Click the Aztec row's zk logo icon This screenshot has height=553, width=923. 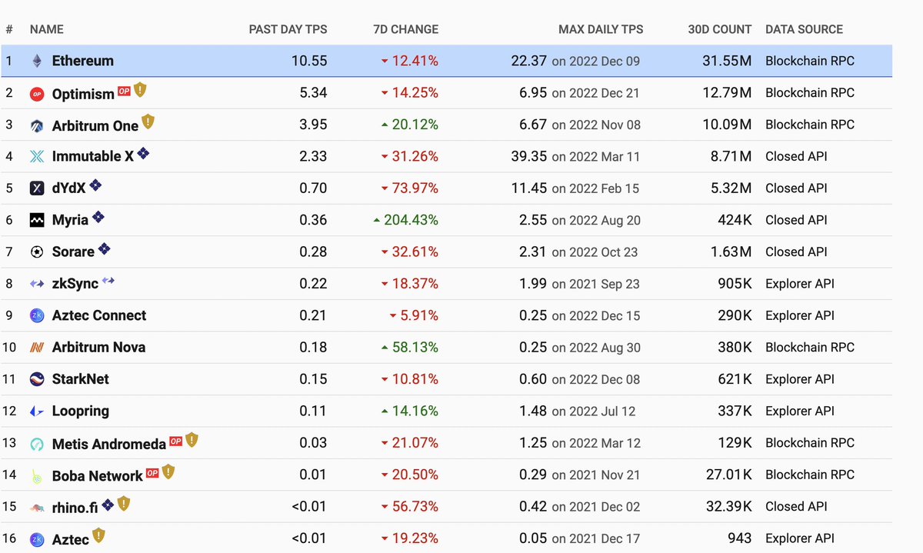37,540
